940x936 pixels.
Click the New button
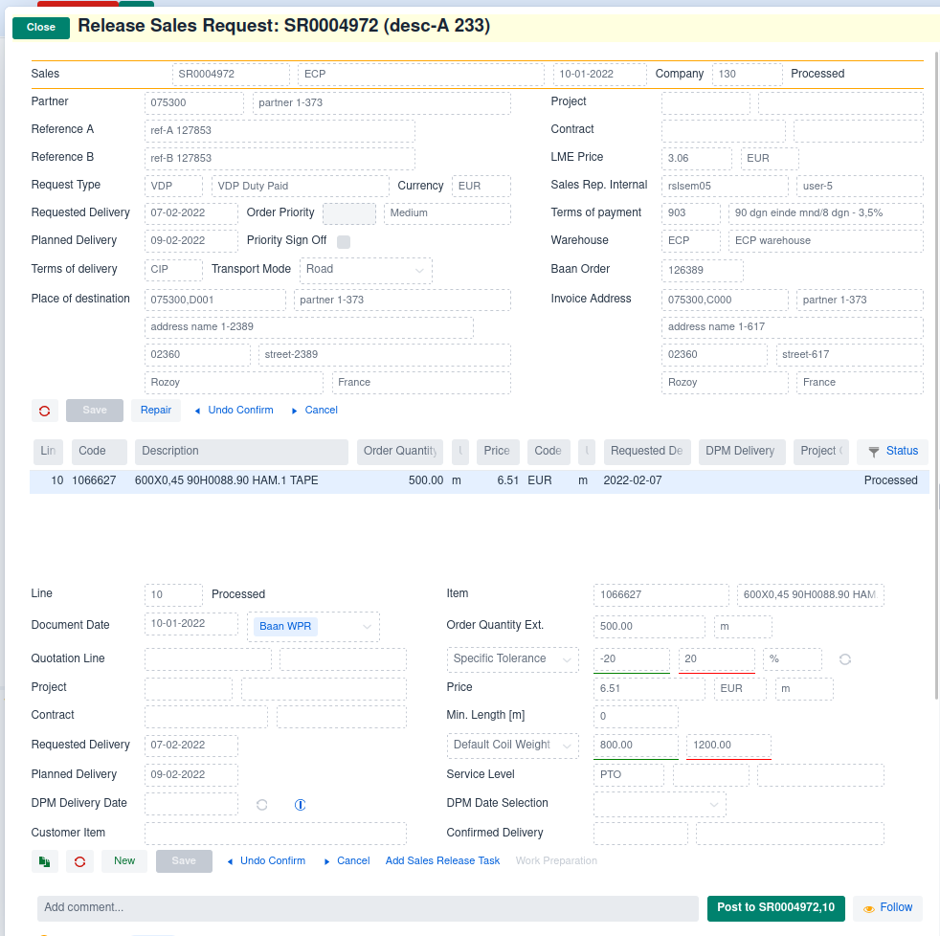click(124, 861)
